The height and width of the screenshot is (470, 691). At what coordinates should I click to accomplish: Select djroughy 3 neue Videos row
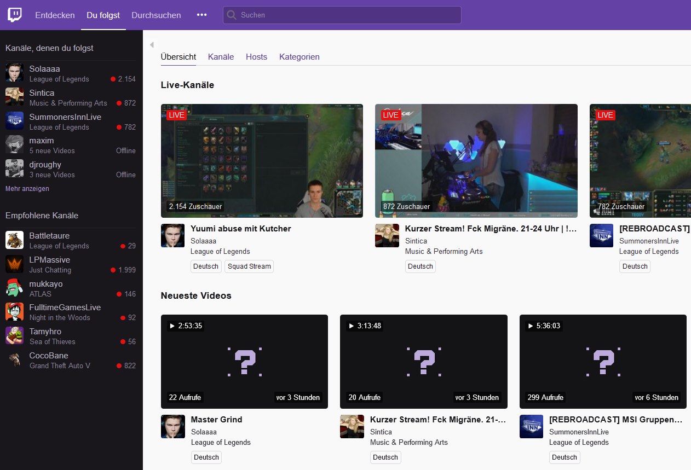71,169
